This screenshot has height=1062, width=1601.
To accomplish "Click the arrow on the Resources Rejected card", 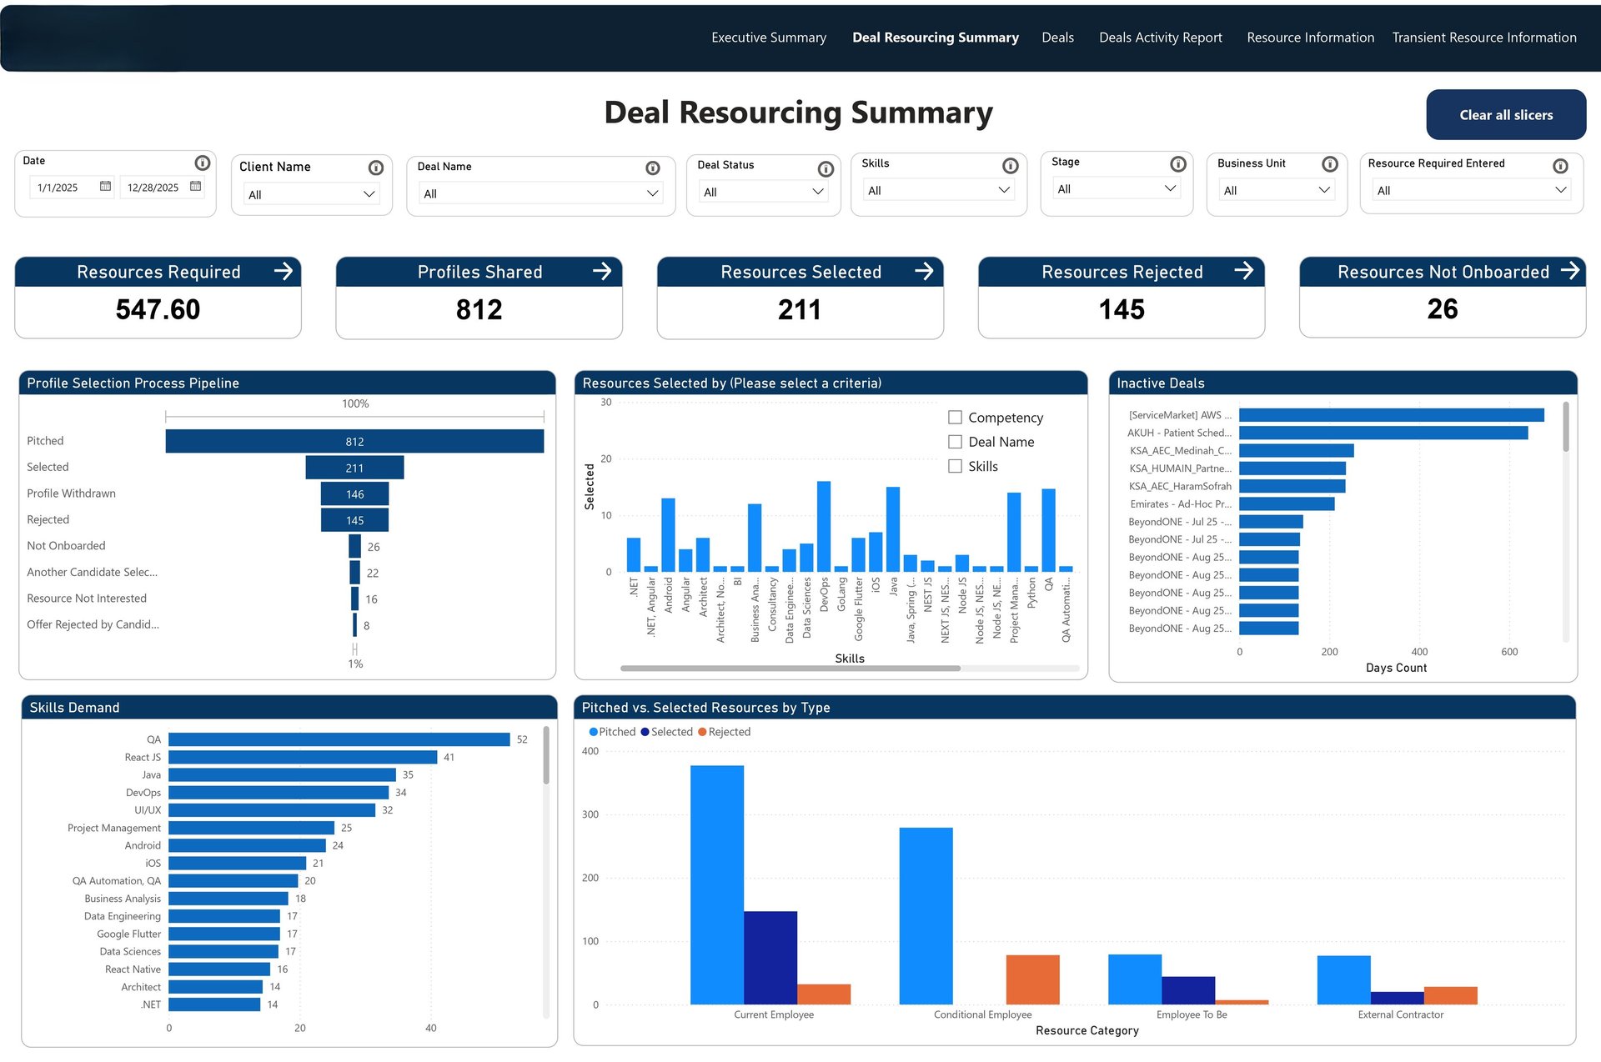I will 1243,270.
